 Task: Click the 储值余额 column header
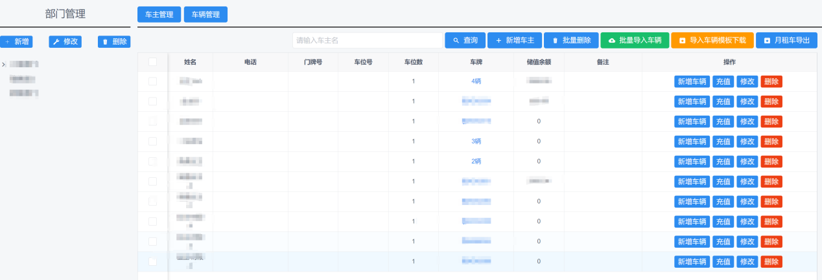539,62
